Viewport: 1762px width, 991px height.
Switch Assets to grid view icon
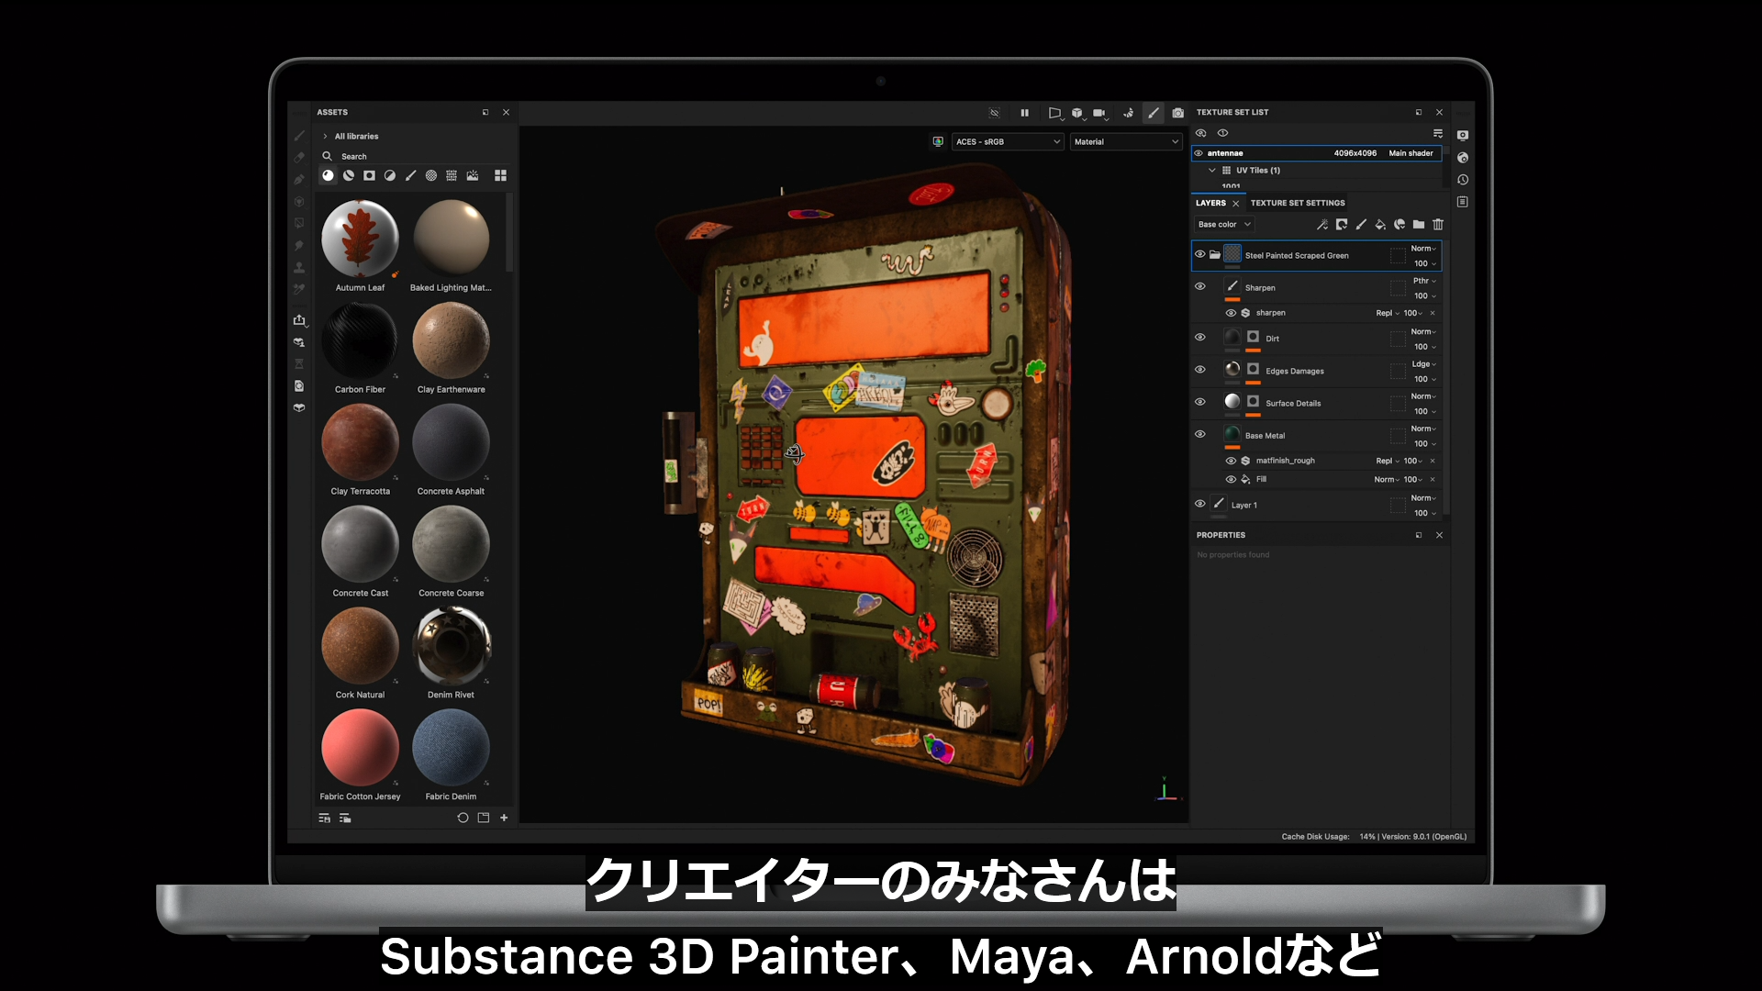(500, 175)
